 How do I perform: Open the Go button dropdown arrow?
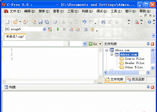100,44
